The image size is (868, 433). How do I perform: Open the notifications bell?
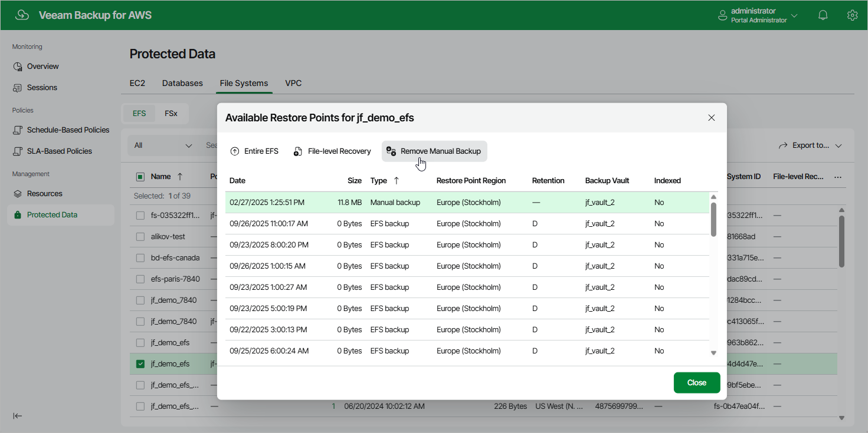(823, 15)
